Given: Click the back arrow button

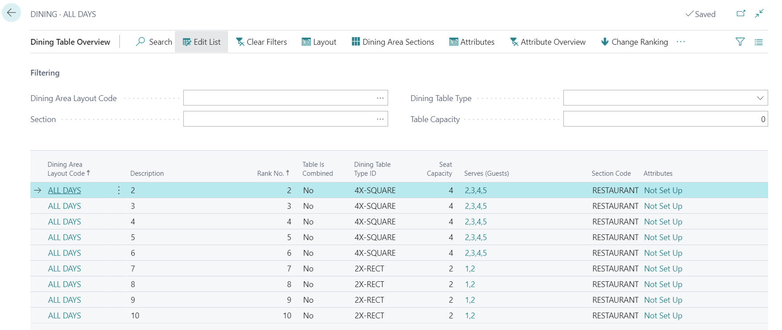Looking at the screenshot, I should (11, 13).
